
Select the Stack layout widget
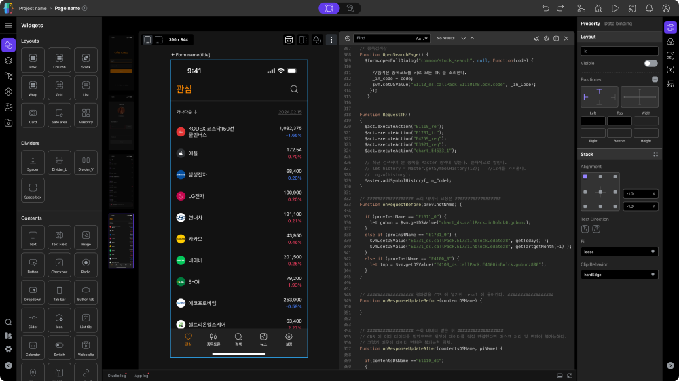tap(86, 60)
